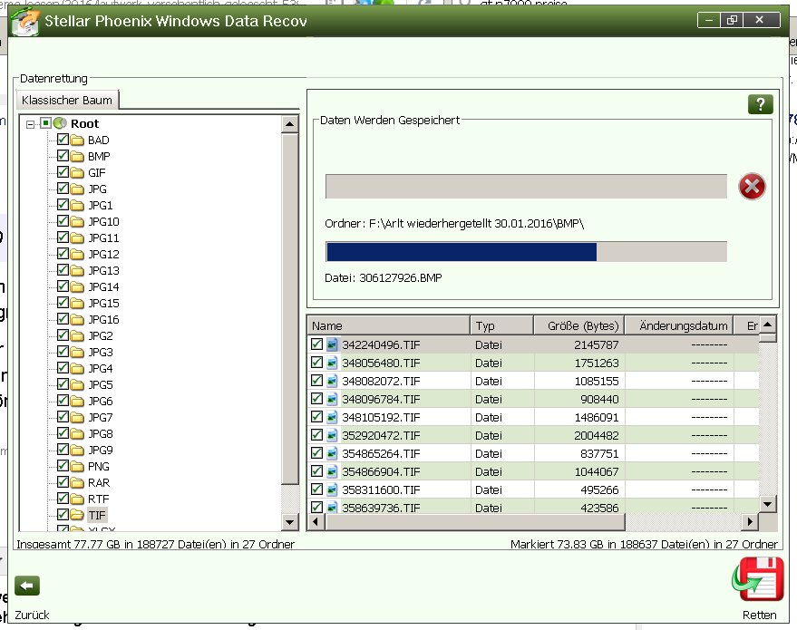Maximize the Stellar Phoenix window
Image resolution: width=797 pixels, height=630 pixels.
(732, 20)
